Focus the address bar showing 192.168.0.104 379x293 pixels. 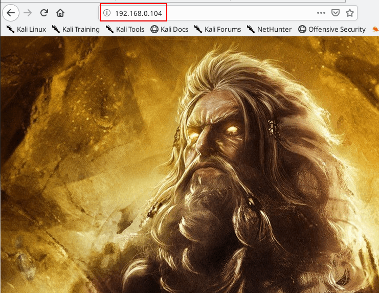pos(228,13)
